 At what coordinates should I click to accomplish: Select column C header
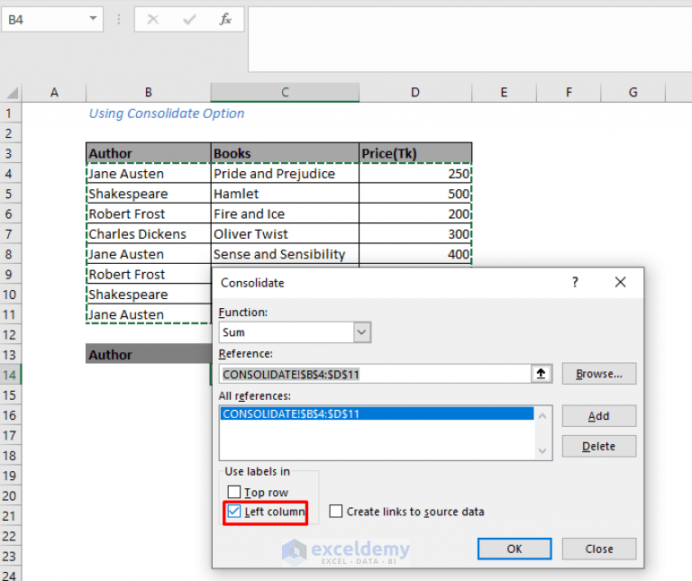285,93
